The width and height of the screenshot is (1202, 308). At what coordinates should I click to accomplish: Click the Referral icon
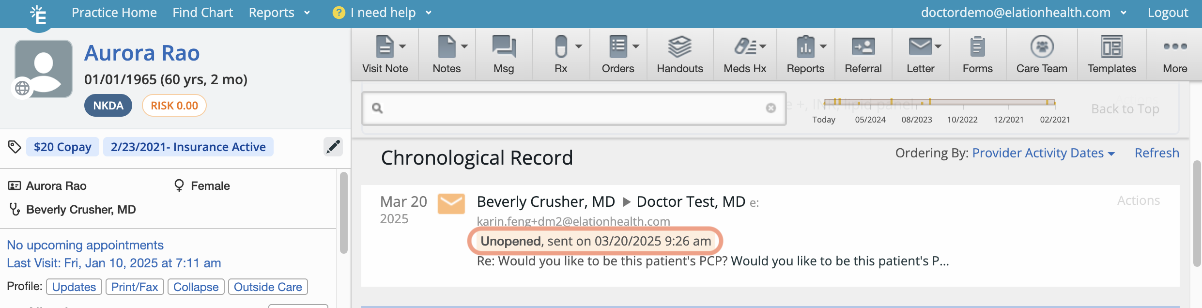(863, 47)
